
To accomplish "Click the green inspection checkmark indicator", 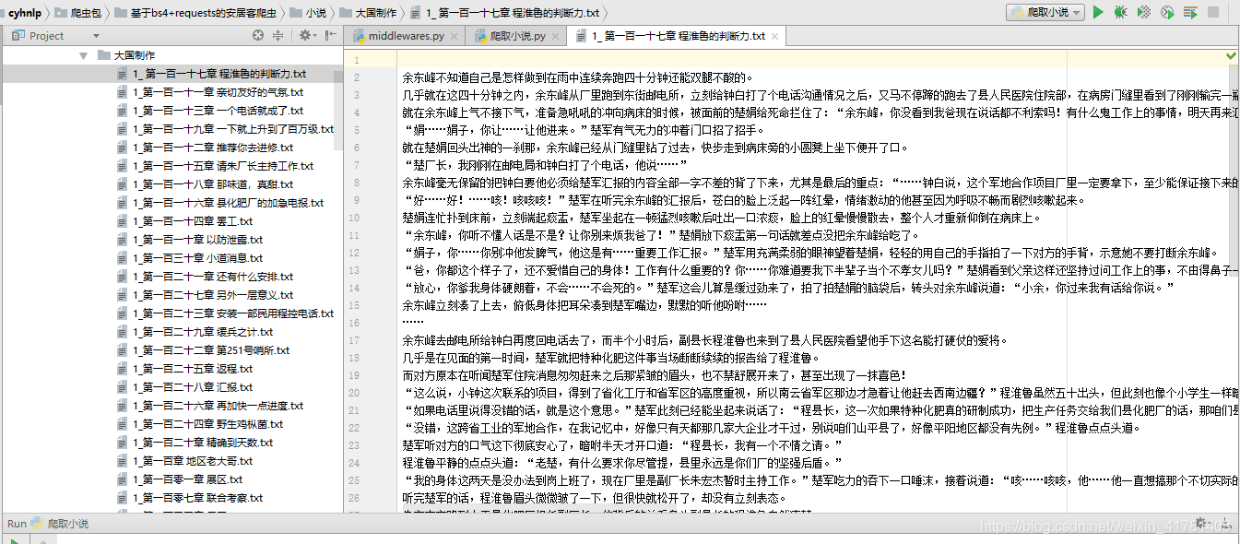I will click(1232, 56).
